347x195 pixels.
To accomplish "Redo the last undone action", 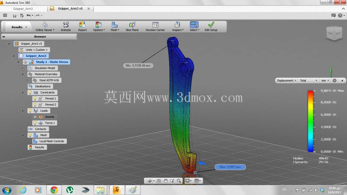I will (x=38, y=15).
